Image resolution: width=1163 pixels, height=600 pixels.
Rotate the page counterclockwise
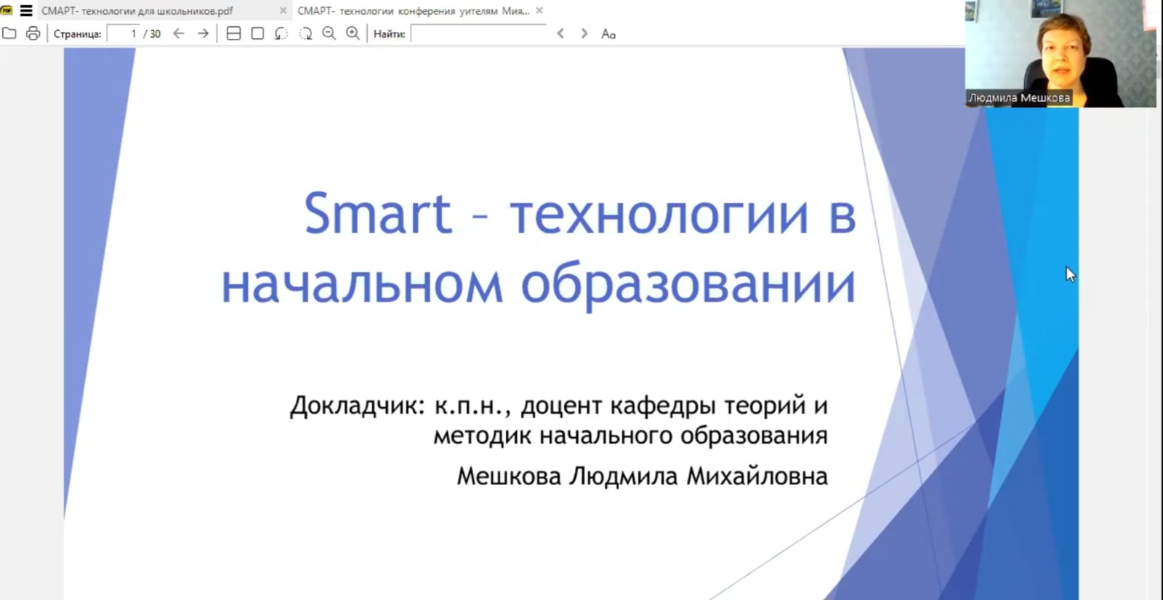[281, 33]
